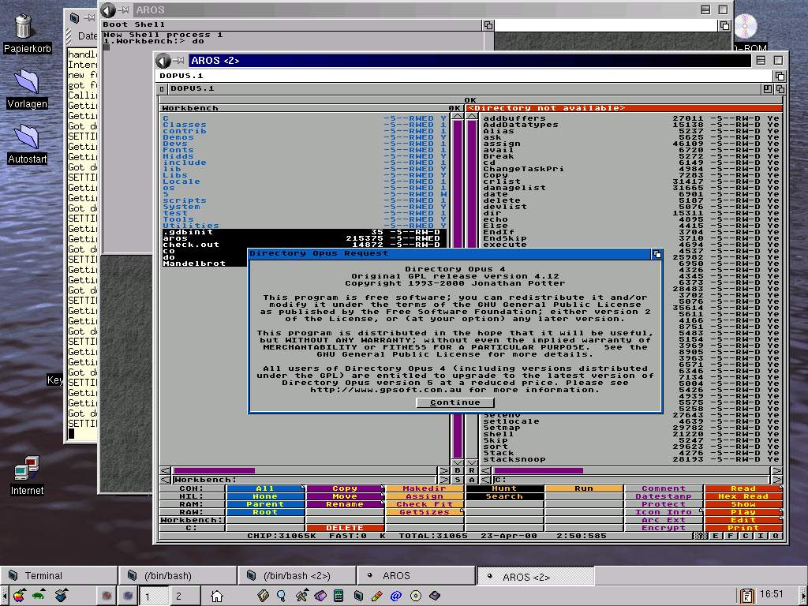The image size is (808, 606).
Task: Click the left lister's scroll-up arrow
Action: (x=457, y=117)
